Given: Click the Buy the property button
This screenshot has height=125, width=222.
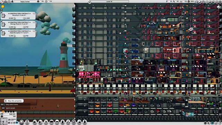Looking at the screenshot, I should [x=14, y=101].
